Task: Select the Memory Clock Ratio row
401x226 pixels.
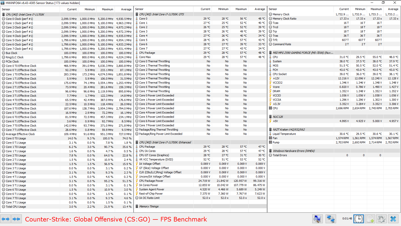Action: pyautogui.click(x=334, y=19)
